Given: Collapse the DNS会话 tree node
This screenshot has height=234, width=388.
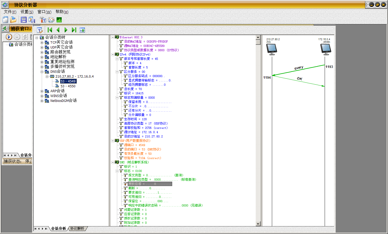Looking at the screenshot, I should click(x=42, y=72).
